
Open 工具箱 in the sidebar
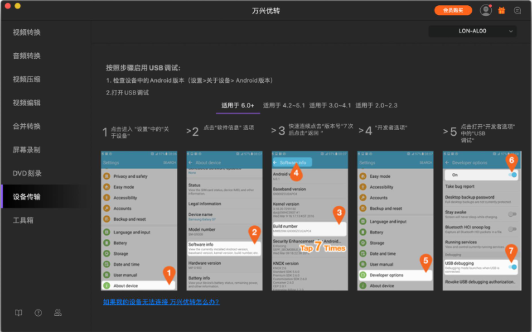coord(23,220)
